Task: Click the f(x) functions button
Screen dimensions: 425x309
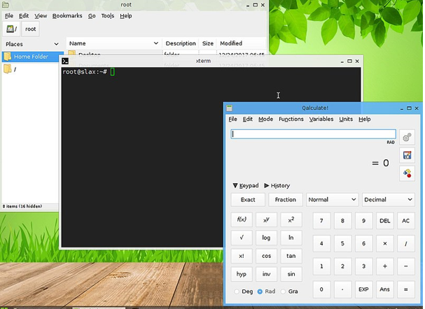Action: click(242, 220)
